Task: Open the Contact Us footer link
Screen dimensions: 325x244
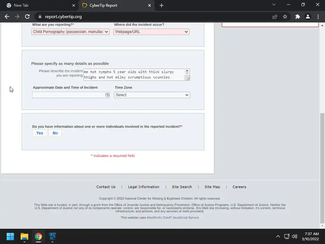Action: 106,187
